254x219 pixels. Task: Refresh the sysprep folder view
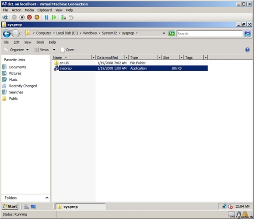coord(171,34)
